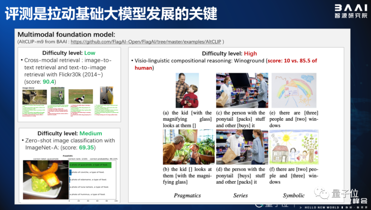Click the "Series" category label

point(240,196)
